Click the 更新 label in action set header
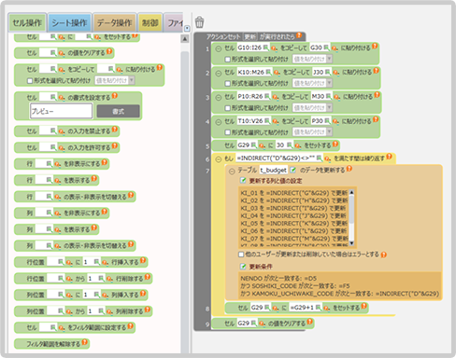 [x=249, y=37]
